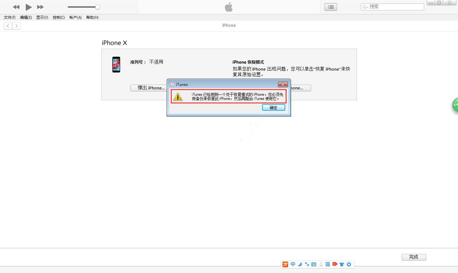Click the 完成 button

pyautogui.click(x=414, y=257)
